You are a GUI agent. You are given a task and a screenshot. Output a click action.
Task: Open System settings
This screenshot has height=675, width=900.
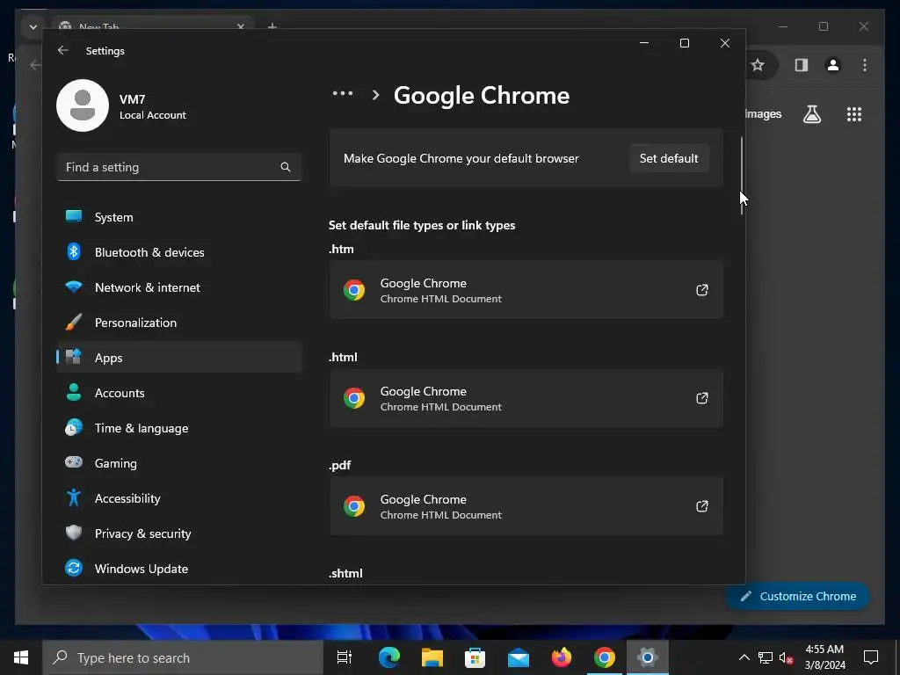pyautogui.click(x=179, y=217)
